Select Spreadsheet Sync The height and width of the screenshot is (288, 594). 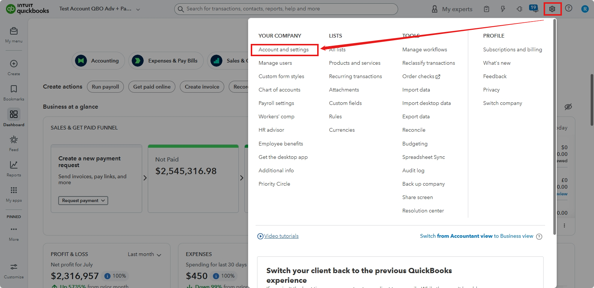click(x=423, y=157)
